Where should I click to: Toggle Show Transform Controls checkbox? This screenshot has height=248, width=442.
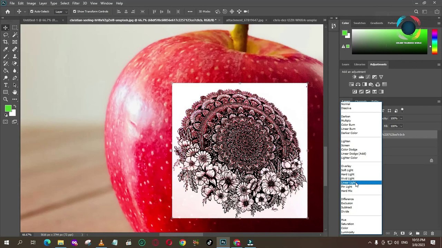[x=74, y=11]
